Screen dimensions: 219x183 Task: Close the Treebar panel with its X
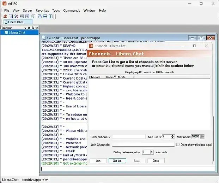coord(37,28)
